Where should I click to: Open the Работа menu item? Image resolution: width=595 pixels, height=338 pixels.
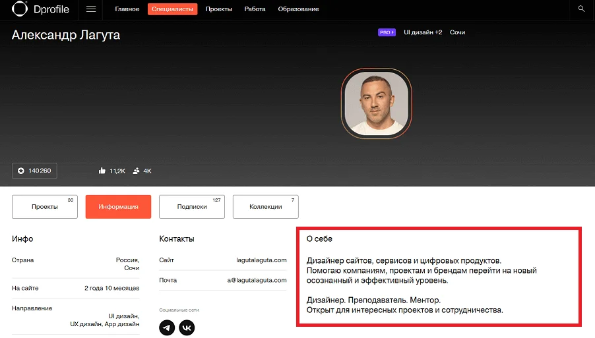(255, 9)
